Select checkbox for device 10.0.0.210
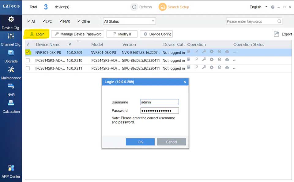Image resolution: width=294 pixels, height=182 pixels. [x=28, y=61]
